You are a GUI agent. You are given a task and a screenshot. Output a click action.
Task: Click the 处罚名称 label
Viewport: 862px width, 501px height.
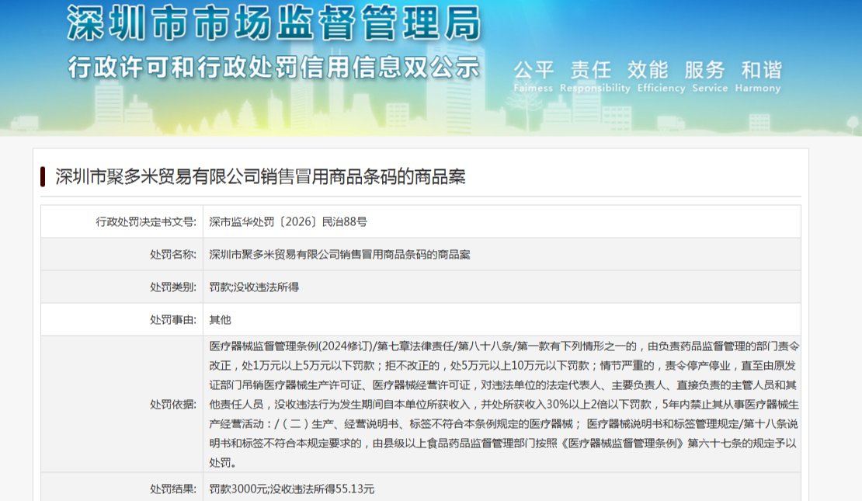(172, 254)
